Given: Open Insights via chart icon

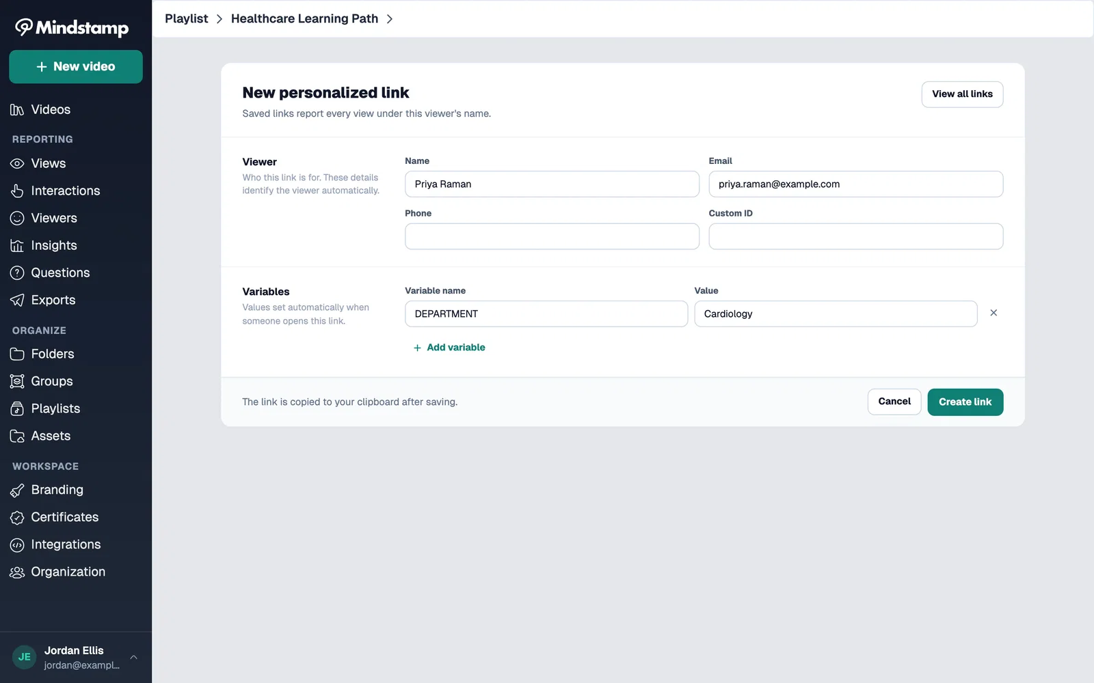Looking at the screenshot, I should click(x=17, y=246).
